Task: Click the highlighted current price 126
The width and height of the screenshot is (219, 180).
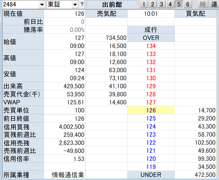Action: [x=151, y=110]
